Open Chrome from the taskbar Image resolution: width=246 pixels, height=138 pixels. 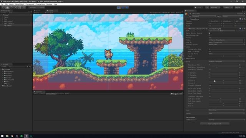(x=12, y=136)
